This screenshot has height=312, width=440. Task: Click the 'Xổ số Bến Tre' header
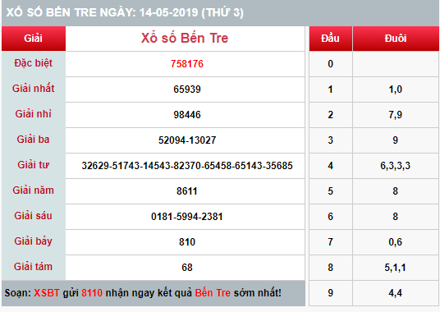[x=185, y=38]
